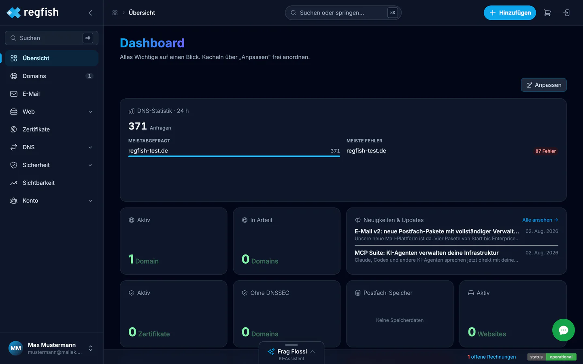The width and height of the screenshot is (583, 364).
Task: Open the live chat bubble
Action: [564, 330]
